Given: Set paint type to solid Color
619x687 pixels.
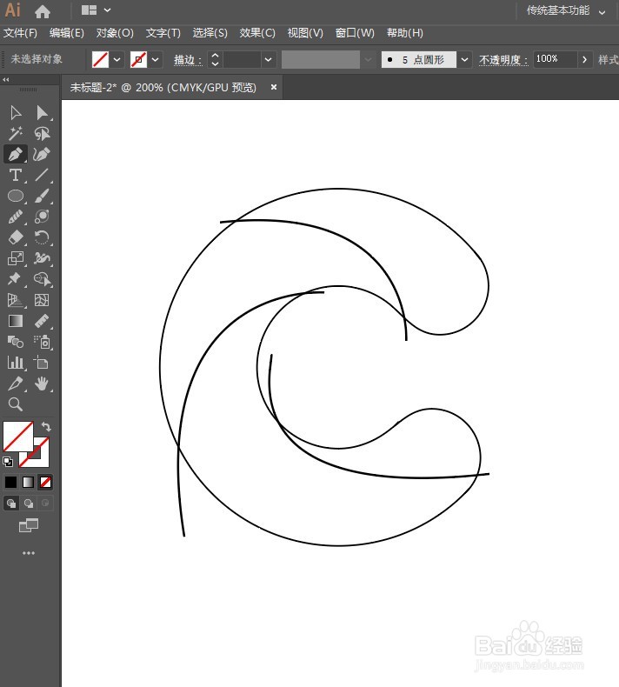Looking at the screenshot, I should (10, 483).
